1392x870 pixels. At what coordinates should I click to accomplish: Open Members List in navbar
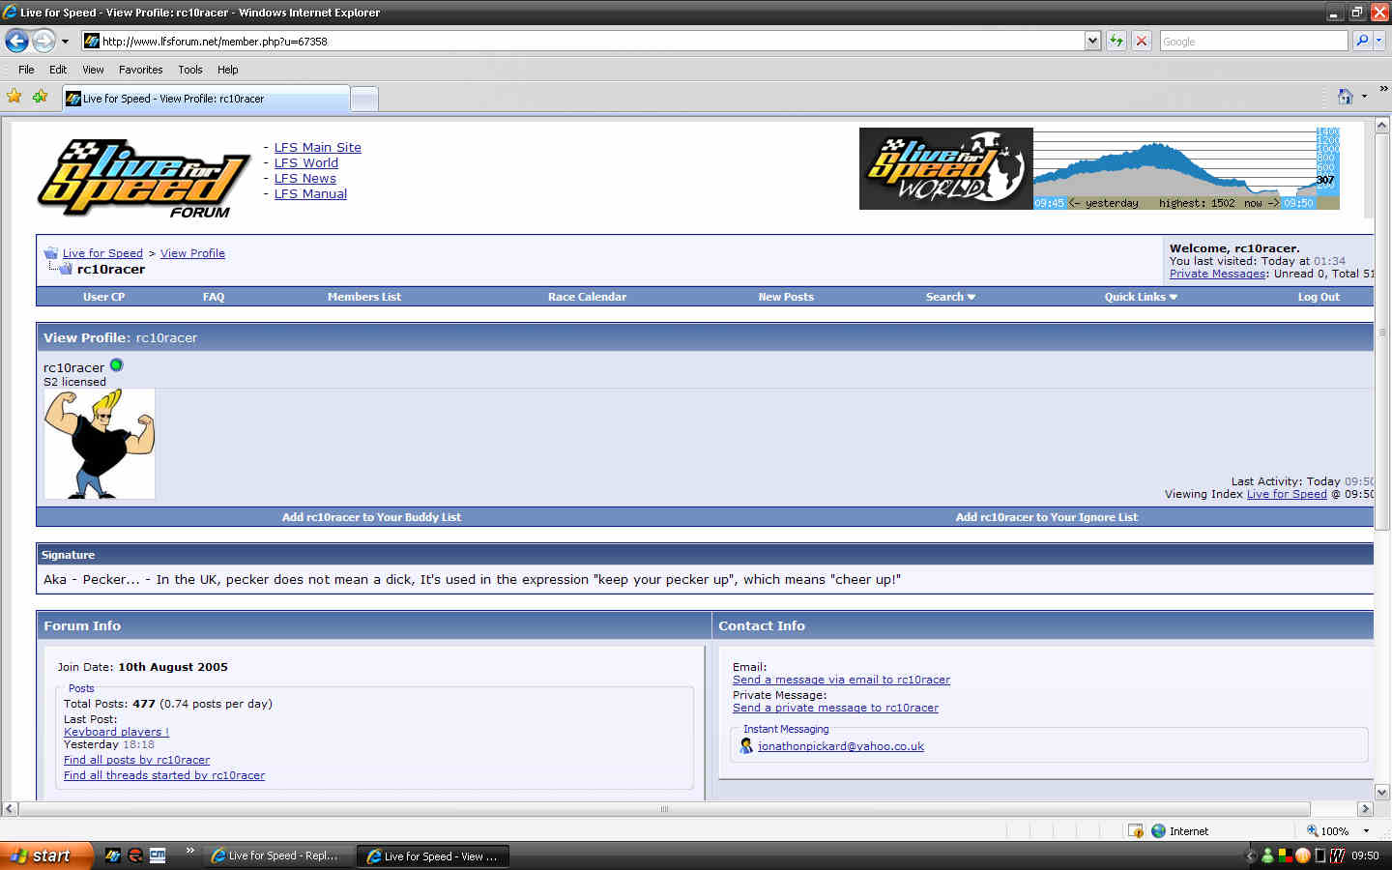click(x=363, y=297)
